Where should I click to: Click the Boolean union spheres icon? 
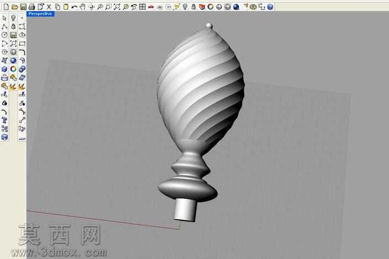coord(22,69)
